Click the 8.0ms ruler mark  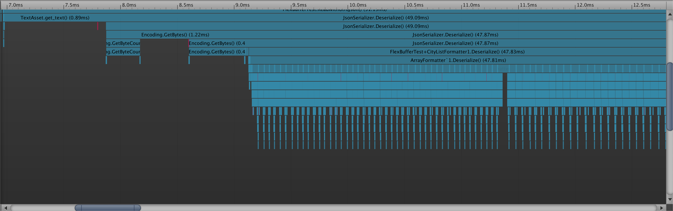click(129, 5)
